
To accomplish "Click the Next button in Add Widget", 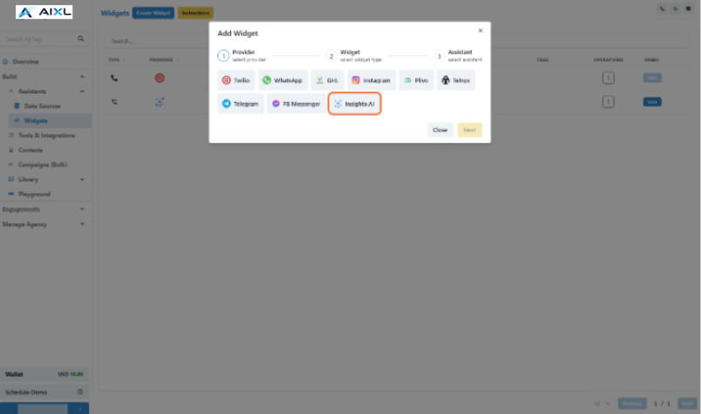I will point(469,130).
